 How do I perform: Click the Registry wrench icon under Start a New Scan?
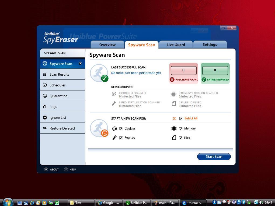tap(114, 138)
